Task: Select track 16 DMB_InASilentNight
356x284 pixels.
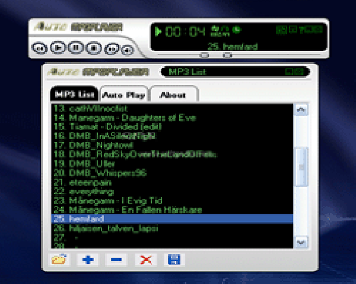Action: click(173, 136)
